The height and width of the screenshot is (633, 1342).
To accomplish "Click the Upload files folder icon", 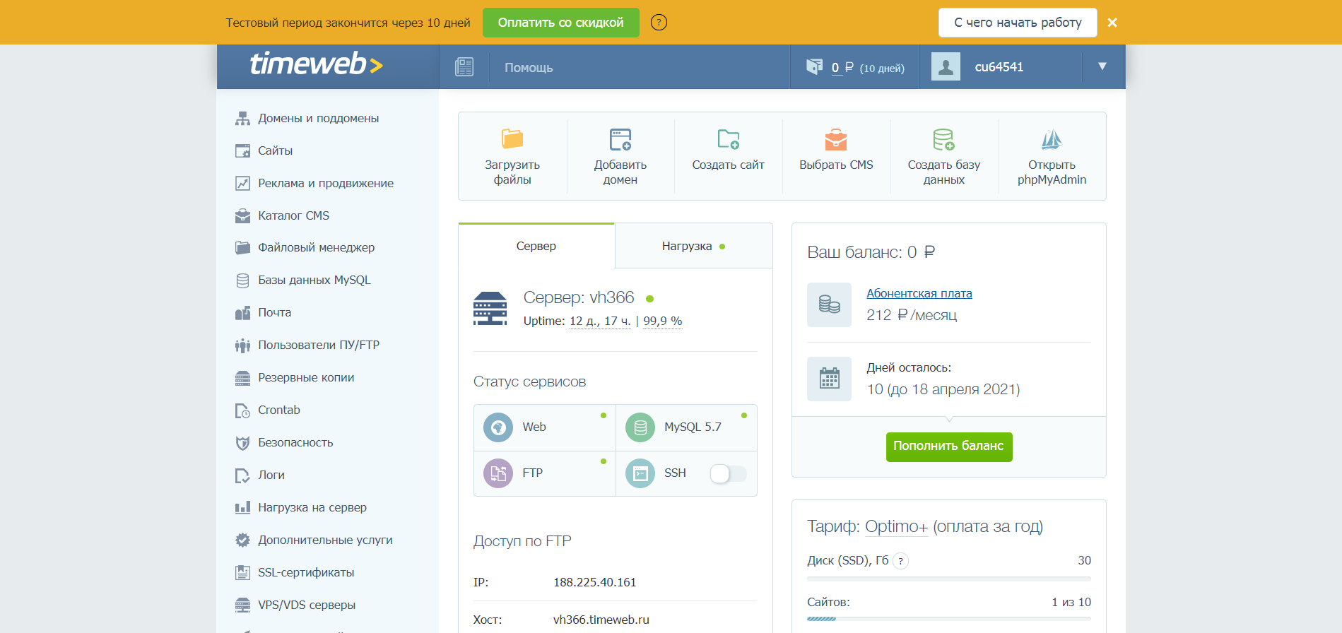I will [512, 139].
